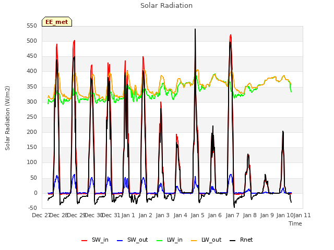Click the Jan 6 x-axis label

214,215
